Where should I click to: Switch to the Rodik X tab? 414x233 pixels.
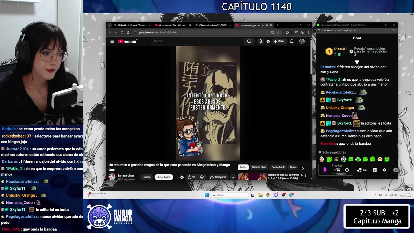[132, 25]
